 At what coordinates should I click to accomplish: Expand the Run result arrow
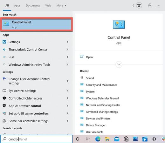pyautogui.click(x=67, y=57)
